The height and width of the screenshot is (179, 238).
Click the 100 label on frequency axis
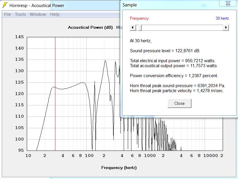click(x=89, y=156)
